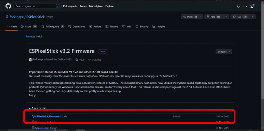Click the firmware zip package icon

33,116
